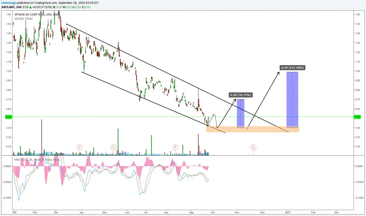Click the earnings E marker after May
The width and height of the screenshot is (366, 216).
[113, 147]
